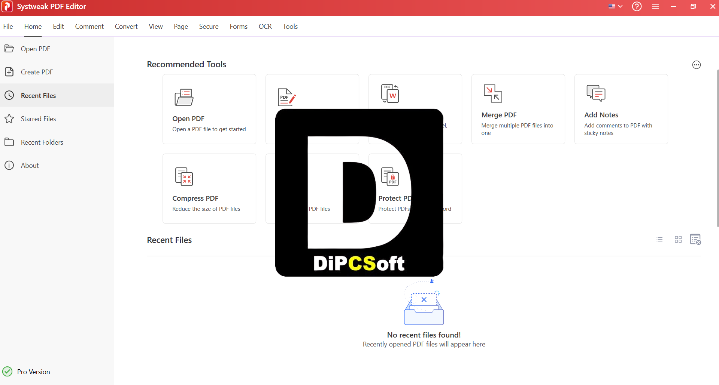Minimize the Systweak PDF Editor window
The height and width of the screenshot is (385, 719).
673,6
